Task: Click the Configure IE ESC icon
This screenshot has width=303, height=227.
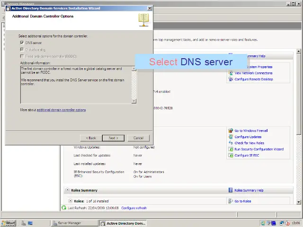Action: (x=231, y=156)
